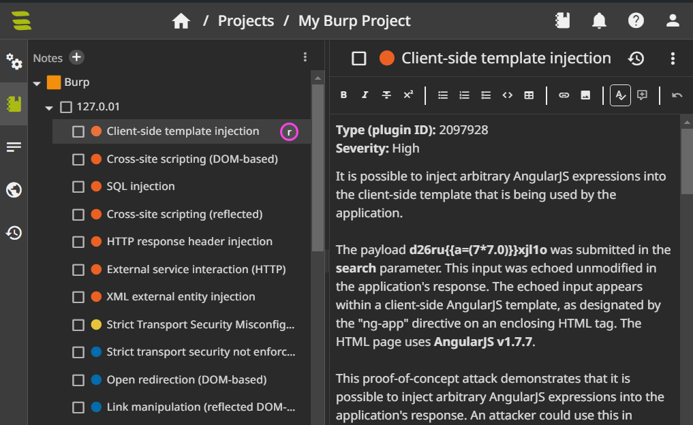Open the Notes panel three-dot menu
This screenshot has width=693, height=425.
click(x=305, y=57)
